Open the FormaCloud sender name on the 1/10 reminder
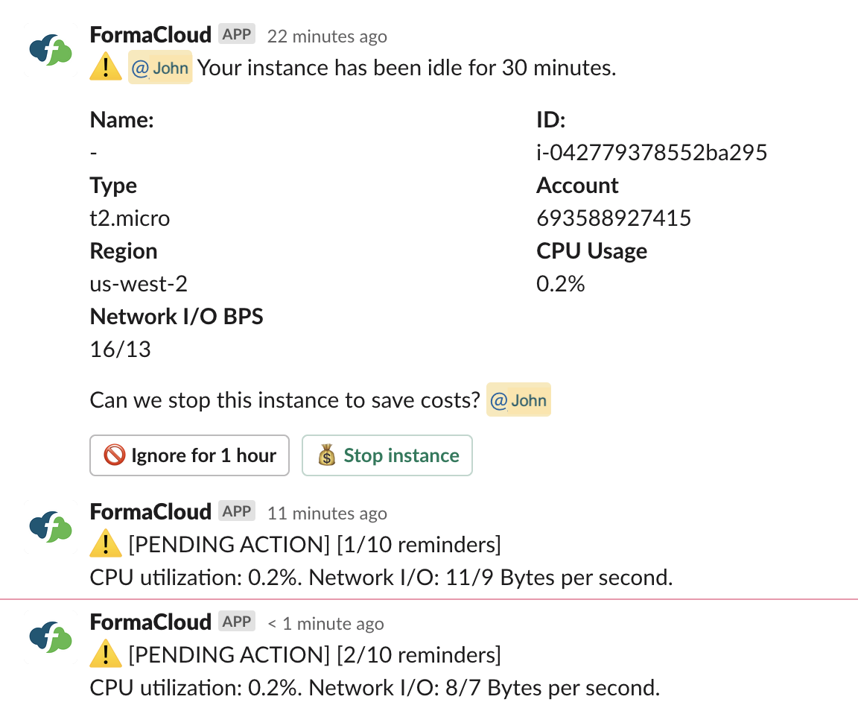 point(150,512)
